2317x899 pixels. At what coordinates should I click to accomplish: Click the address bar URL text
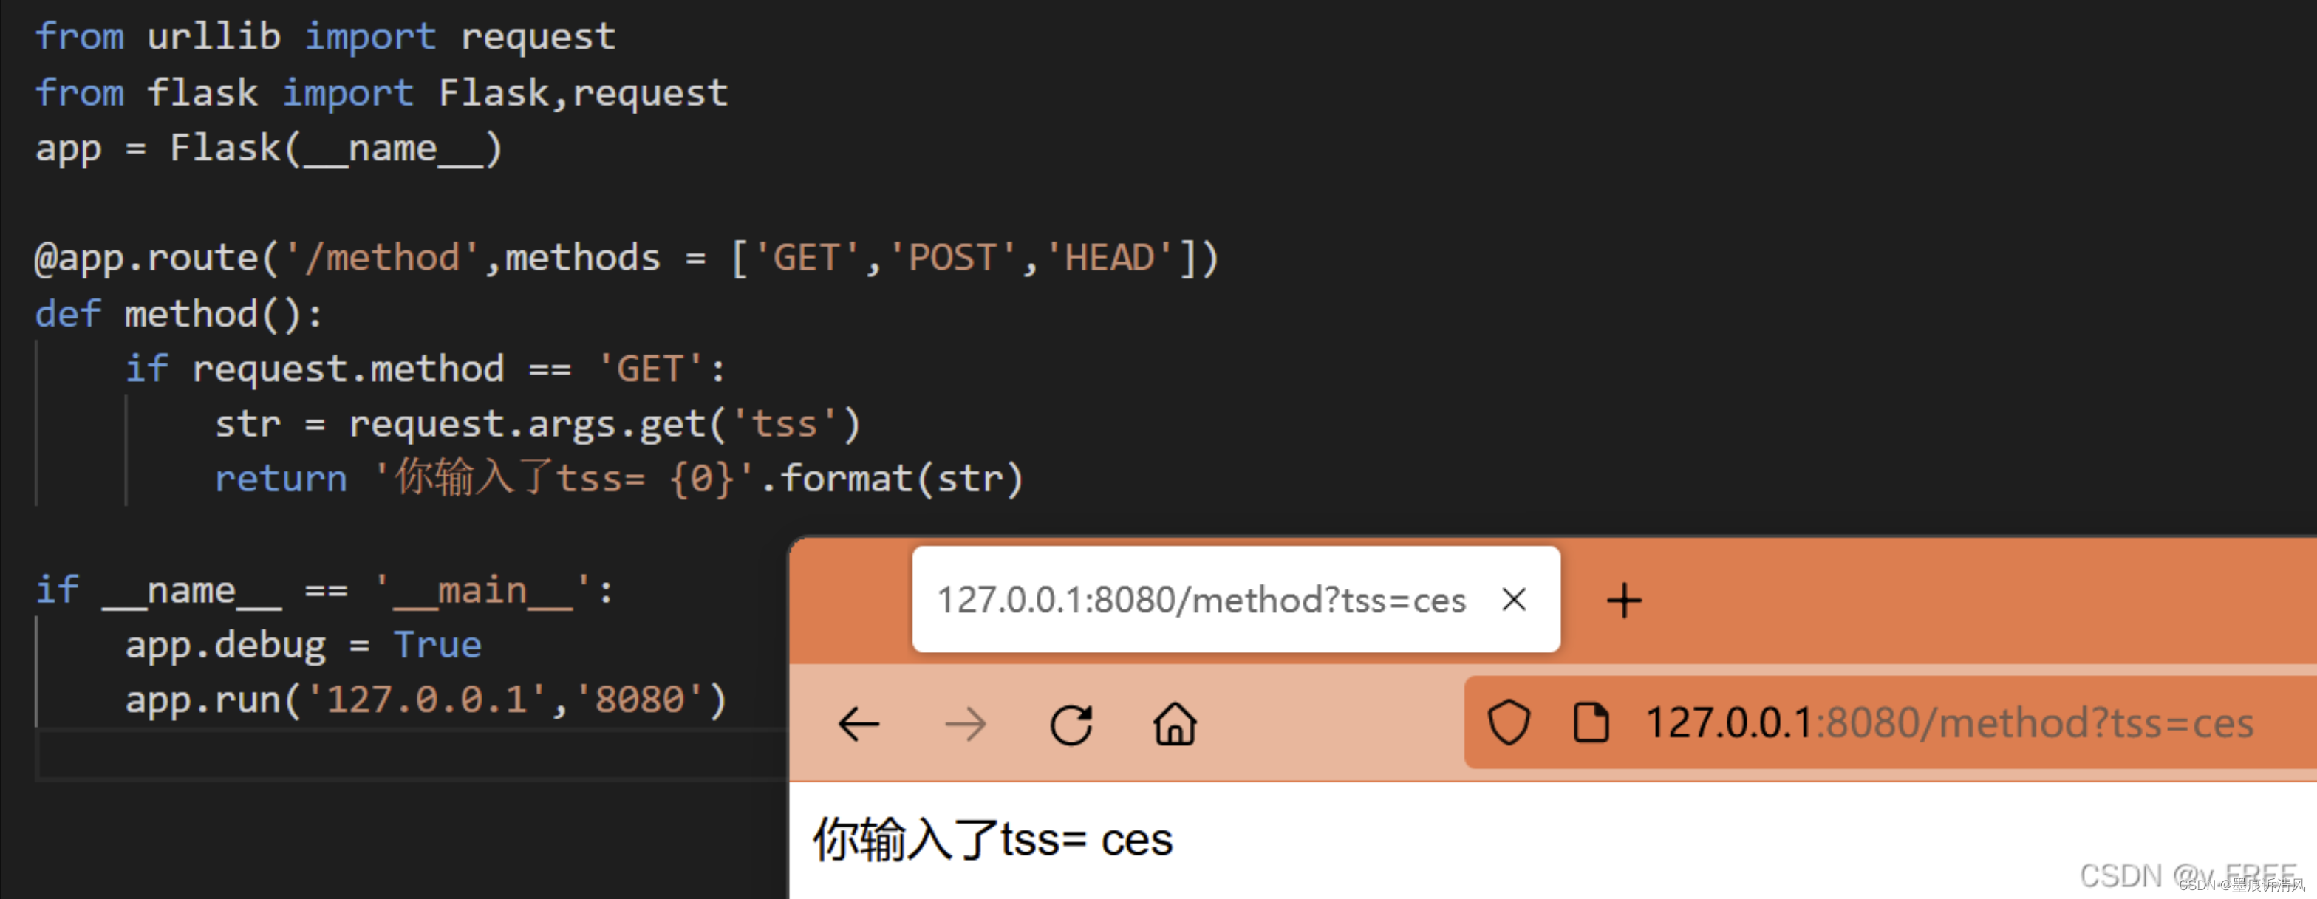[1948, 722]
